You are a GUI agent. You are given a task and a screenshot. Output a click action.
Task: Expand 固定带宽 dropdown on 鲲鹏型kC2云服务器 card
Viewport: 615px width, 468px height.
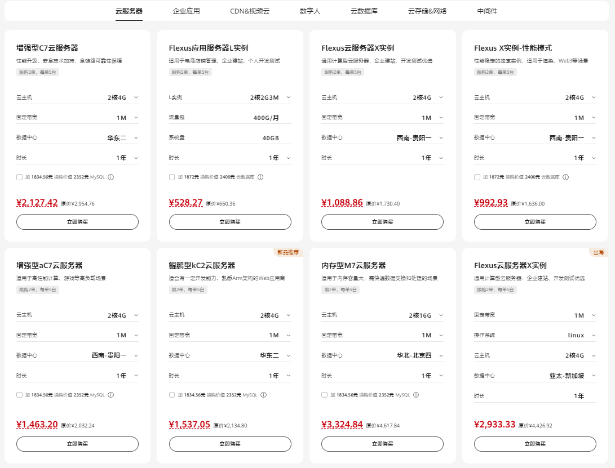point(230,336)
